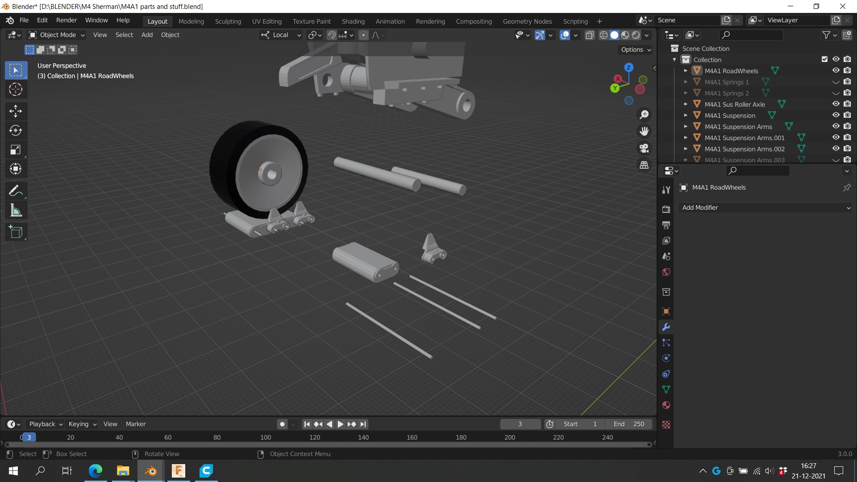Toggle camera view button in viewport
Screen dimensions: 857x482
coord(644,148)
